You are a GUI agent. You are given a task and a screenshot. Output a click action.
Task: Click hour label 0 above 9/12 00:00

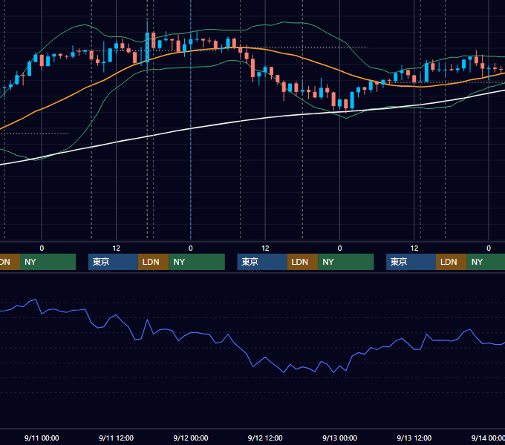point(191,248)
